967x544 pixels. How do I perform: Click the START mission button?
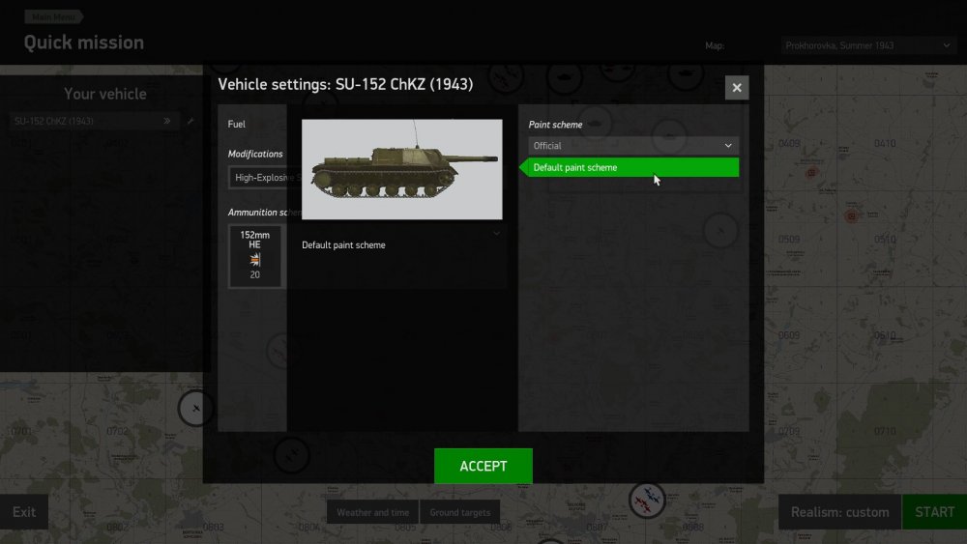(934, 512)
